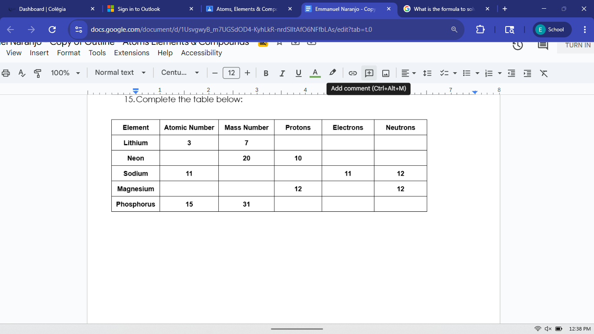The width and height of the screenshot is (594, 334).
Task: Toggle italic formatting
Action: (282, 73)
